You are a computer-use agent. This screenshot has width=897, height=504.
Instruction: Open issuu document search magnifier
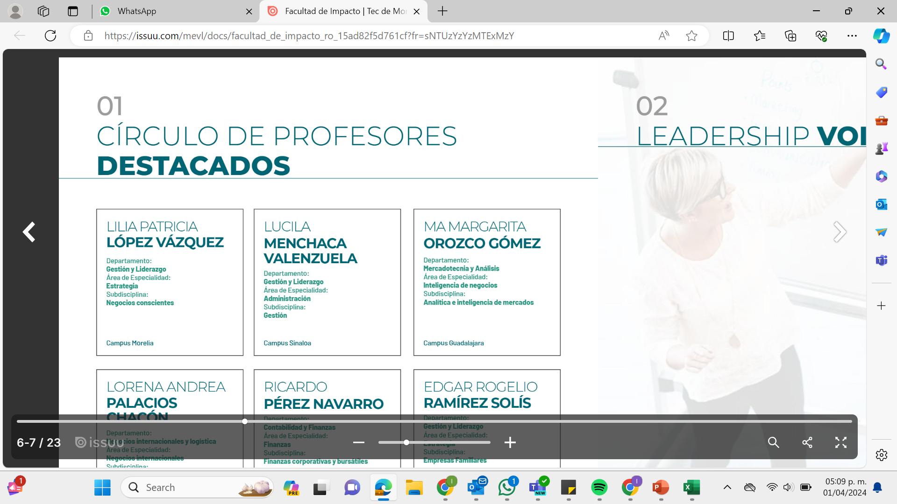coord(774,442)
